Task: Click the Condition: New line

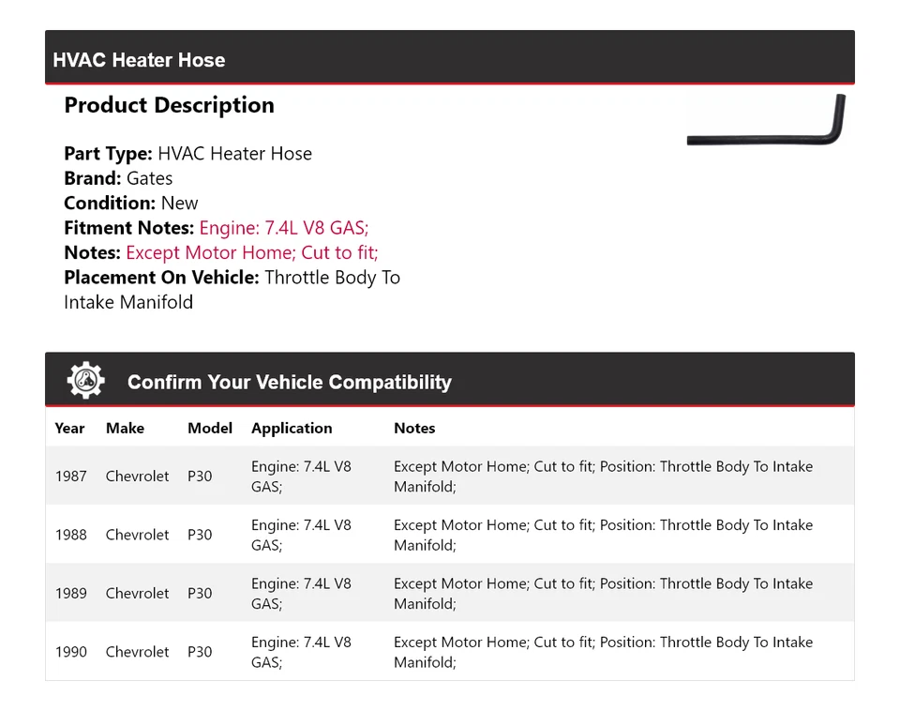Action: 131,204
